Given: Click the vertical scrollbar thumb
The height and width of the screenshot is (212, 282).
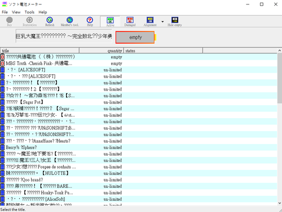Looking at the screenshot, I should click(280, 78).
